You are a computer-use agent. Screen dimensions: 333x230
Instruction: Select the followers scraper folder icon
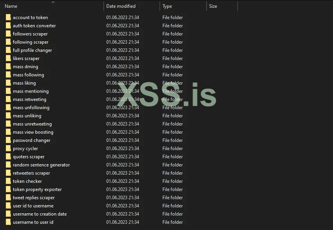(x=8, y=34)
